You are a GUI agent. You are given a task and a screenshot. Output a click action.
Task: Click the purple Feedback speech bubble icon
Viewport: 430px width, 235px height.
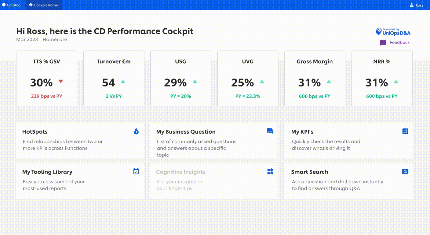point(383,43)
